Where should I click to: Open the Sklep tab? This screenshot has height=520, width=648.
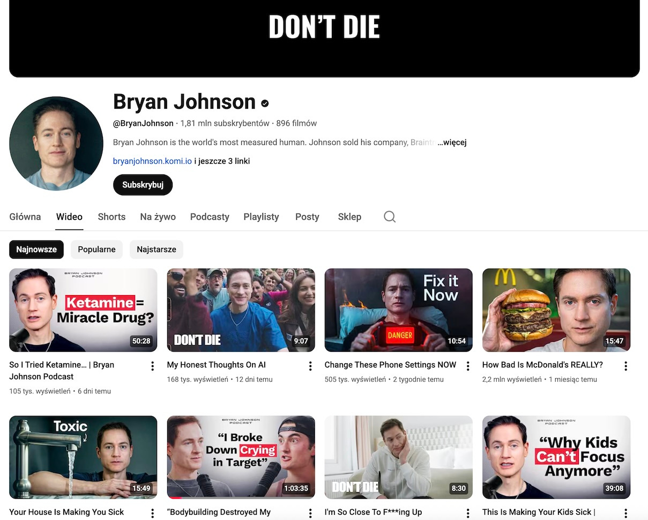pyautogui.click(x=349, y=217)
